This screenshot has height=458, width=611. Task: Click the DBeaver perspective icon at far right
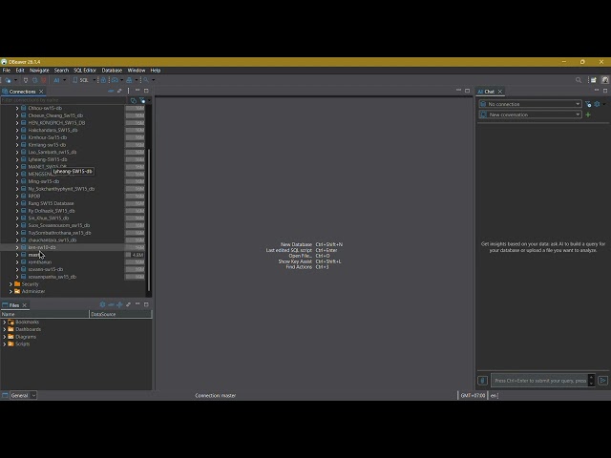pos(604,80)
